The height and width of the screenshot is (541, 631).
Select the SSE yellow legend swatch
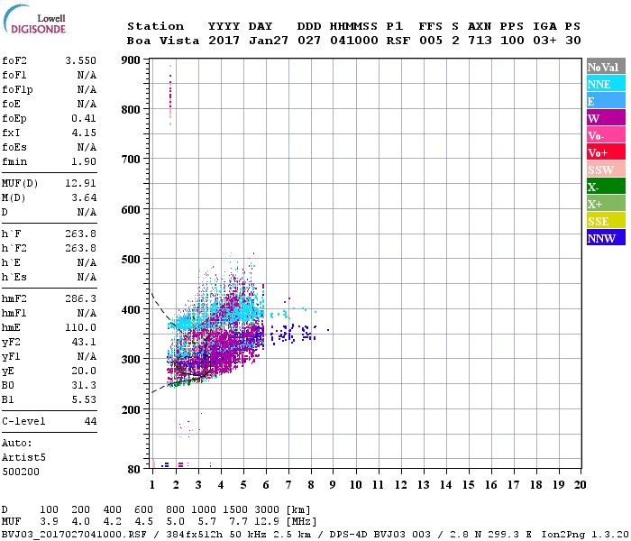point(606,221)
